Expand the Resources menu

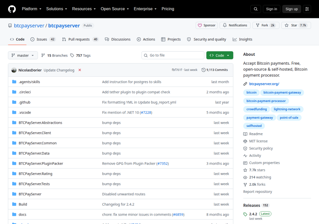pos(84,9)
